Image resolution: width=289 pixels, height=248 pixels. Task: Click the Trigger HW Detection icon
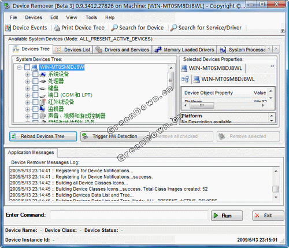pyautogui.click(x=85, y=136)
